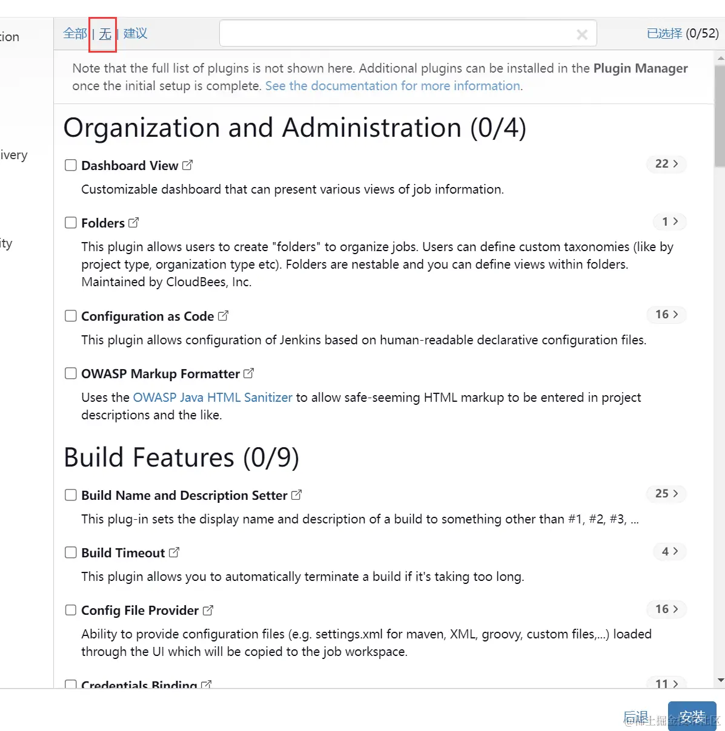The height and width of the screenshot is (731, 725).
Task: Check the Folders plugin
Action: (71, 223)
